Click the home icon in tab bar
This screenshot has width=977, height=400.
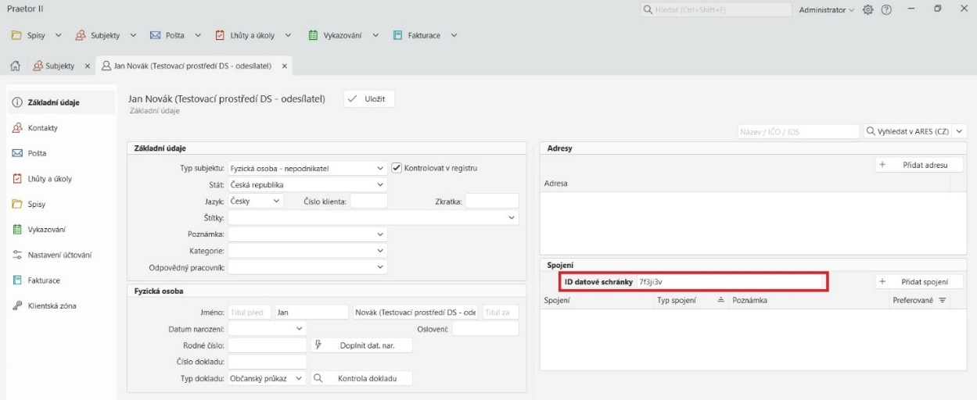[14, 66]
